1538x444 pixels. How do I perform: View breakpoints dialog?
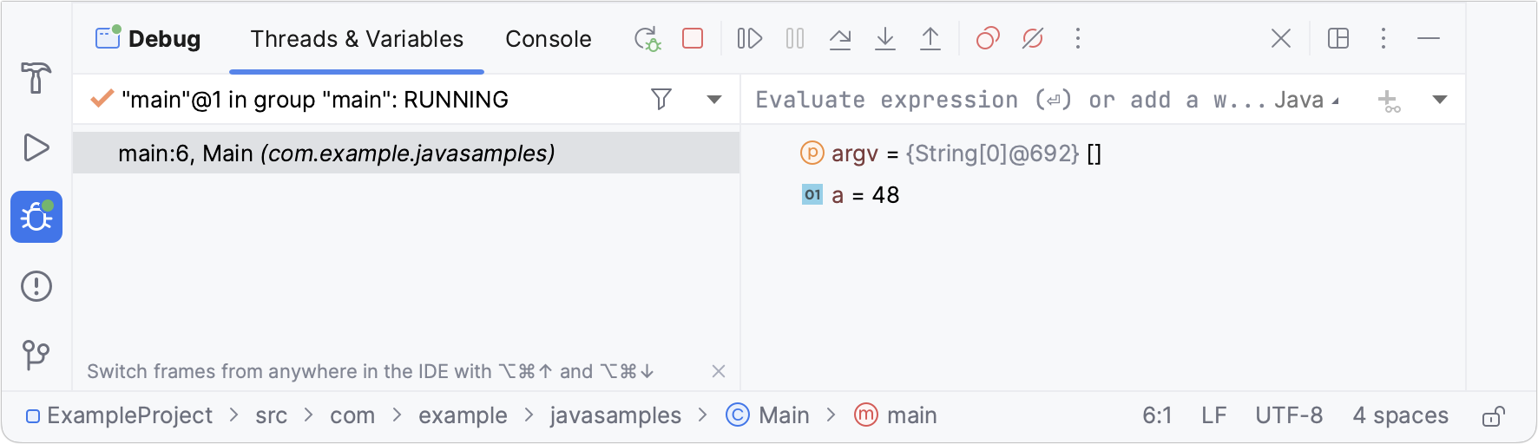click(988, 38)
